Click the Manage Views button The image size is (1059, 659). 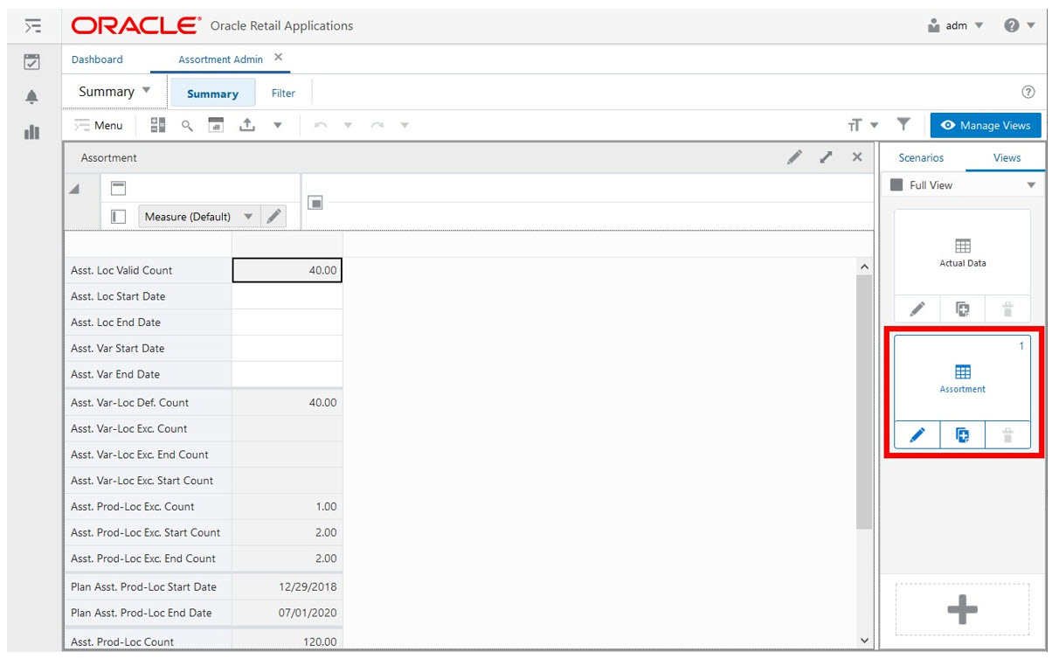coord(986,125)
